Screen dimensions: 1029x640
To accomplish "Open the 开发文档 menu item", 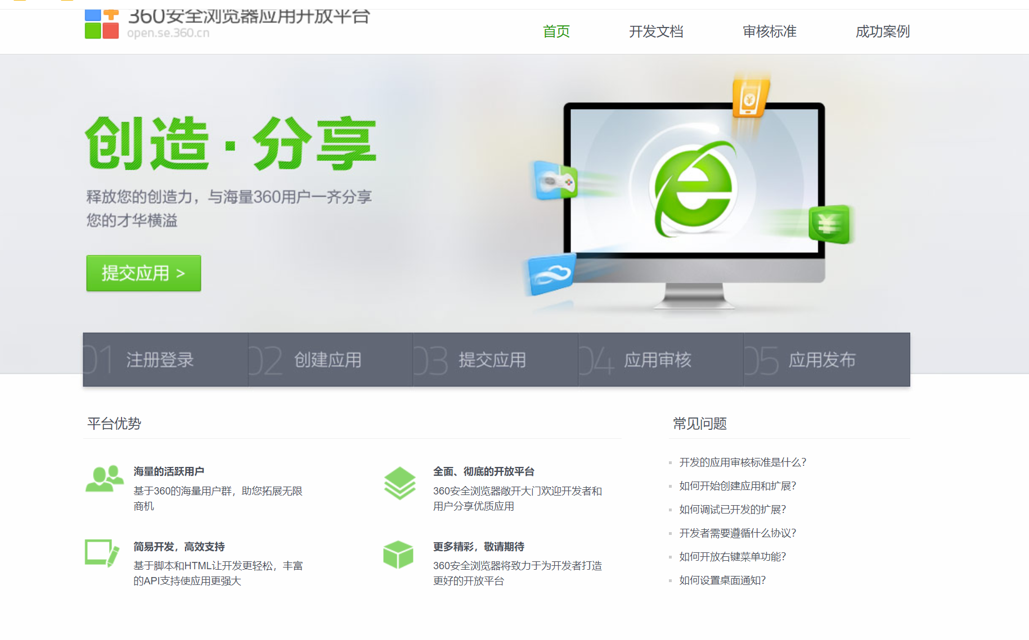I will (656, 31).
